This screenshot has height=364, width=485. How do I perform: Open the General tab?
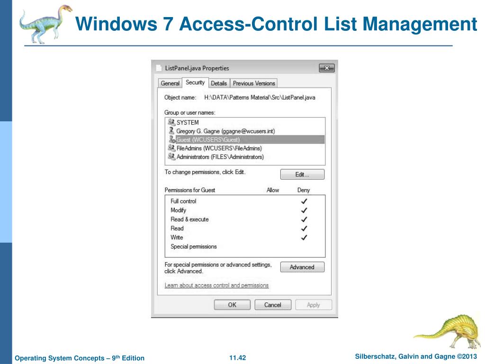170,83
